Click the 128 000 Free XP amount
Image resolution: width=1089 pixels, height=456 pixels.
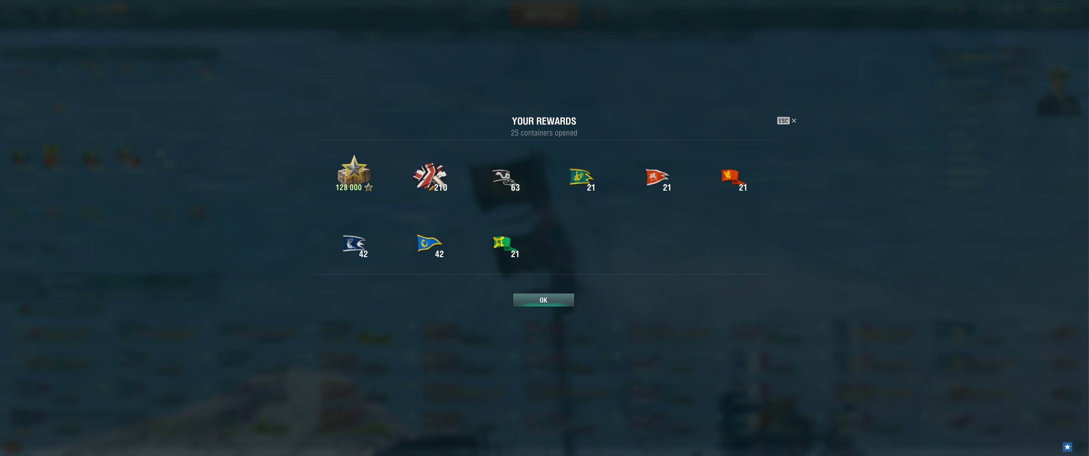tap(349, 187)
